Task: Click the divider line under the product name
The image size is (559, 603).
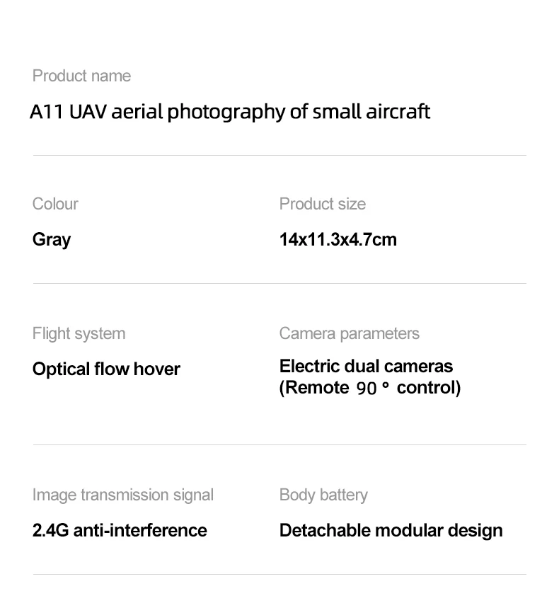Action: [x=279, y=155]
